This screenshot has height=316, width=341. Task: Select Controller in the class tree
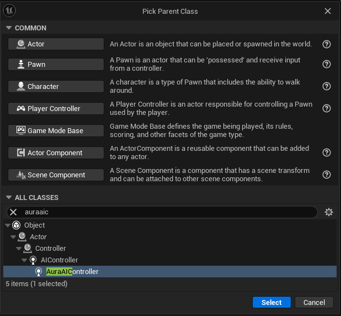pyautogui.click(x=50, y=249)
